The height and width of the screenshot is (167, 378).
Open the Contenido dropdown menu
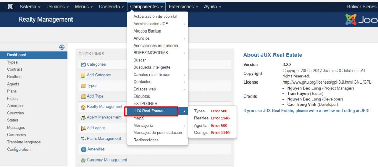point(111,7)
